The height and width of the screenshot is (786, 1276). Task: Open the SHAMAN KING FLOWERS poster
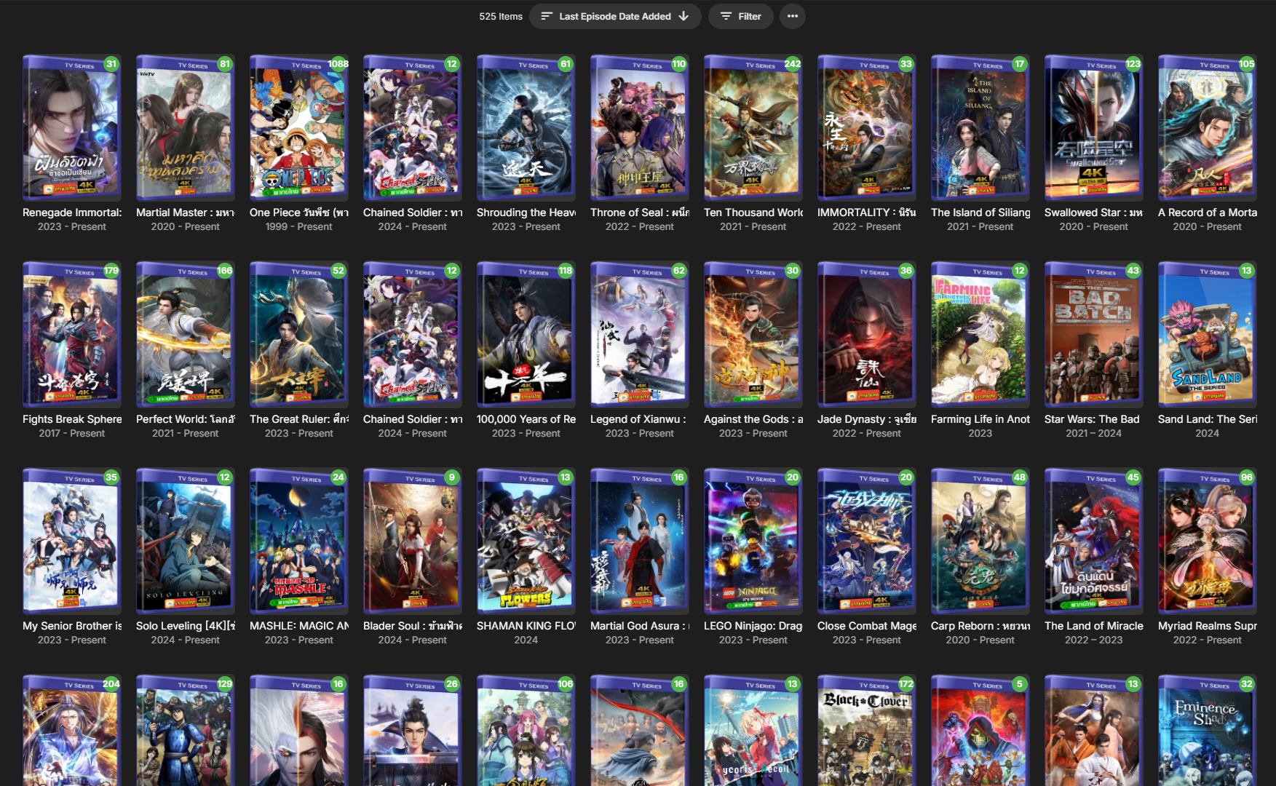click(x=526, y=541)
